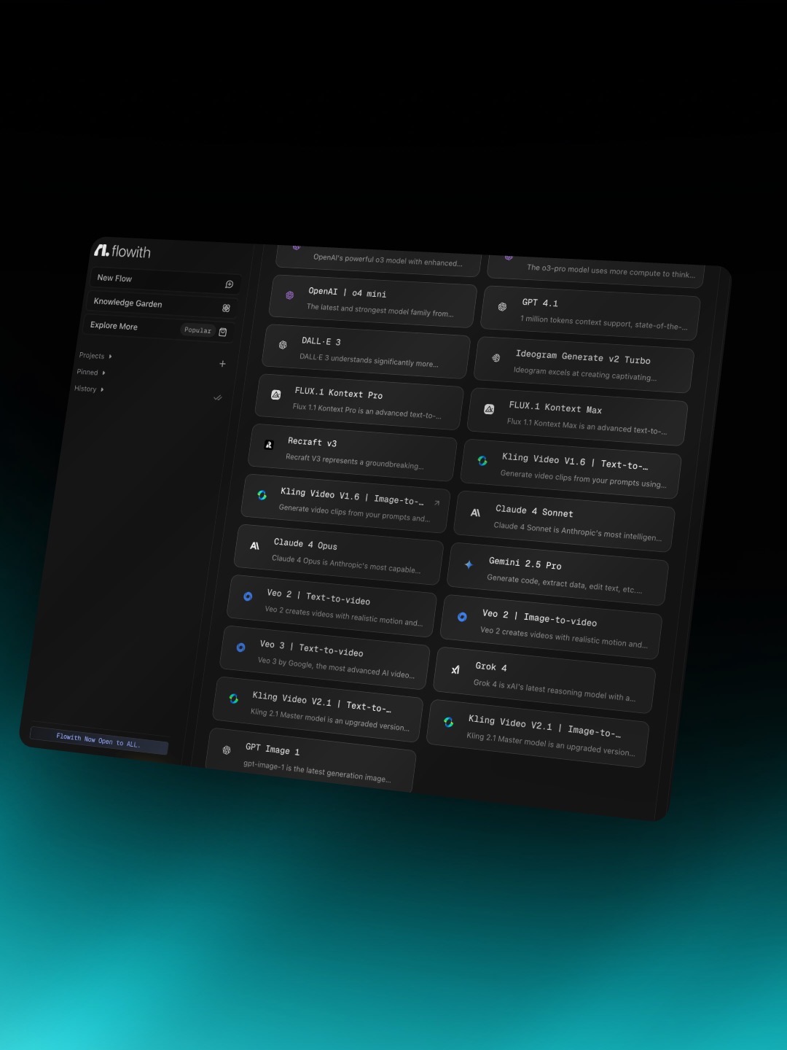
Task: Select the 'Grok 4' card title
Action: (491, 666)
